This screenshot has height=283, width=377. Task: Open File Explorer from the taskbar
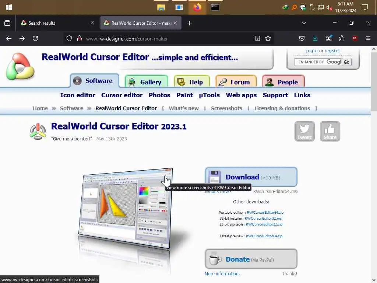pyautogui.click(x=161, y=7)
